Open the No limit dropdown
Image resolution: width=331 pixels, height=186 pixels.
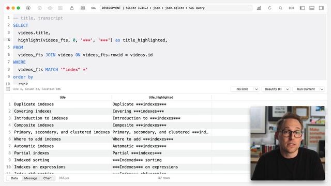point(245,89)
